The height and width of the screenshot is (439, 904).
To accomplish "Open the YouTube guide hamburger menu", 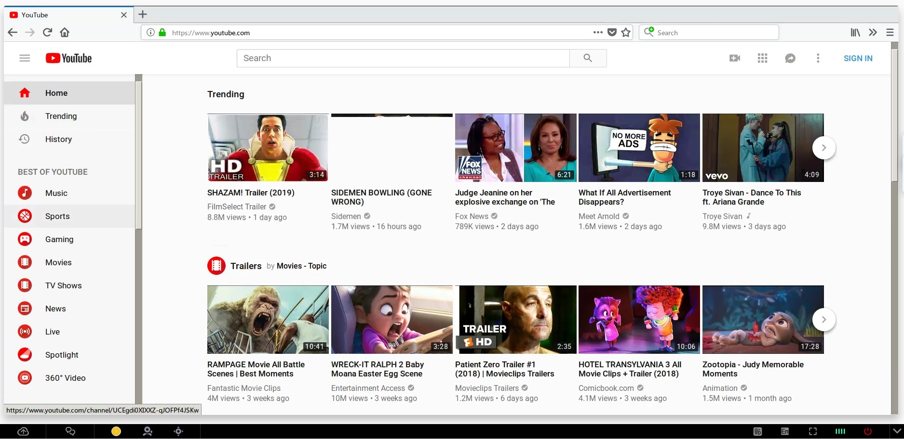I will (25, 58).
